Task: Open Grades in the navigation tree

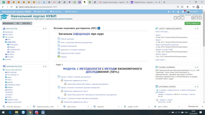Action: [x=12, y=52]
